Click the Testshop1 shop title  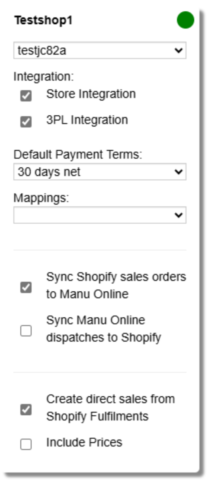pos(44,20)
